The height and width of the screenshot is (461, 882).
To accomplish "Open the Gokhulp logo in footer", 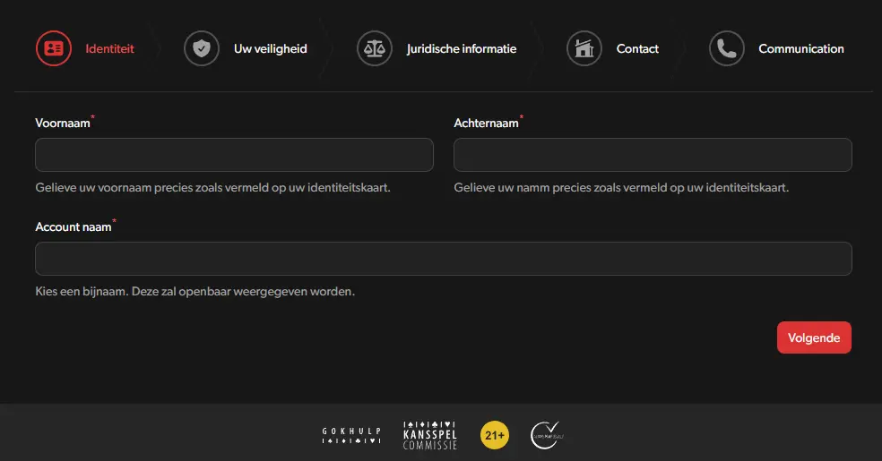I will coord(351,435).
